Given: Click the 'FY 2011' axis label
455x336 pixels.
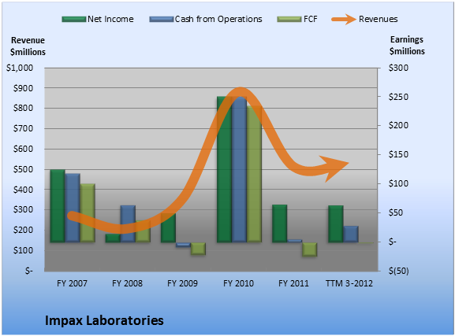Looking at the screenshot, I should pyautogui.click(x=293, y=283).
